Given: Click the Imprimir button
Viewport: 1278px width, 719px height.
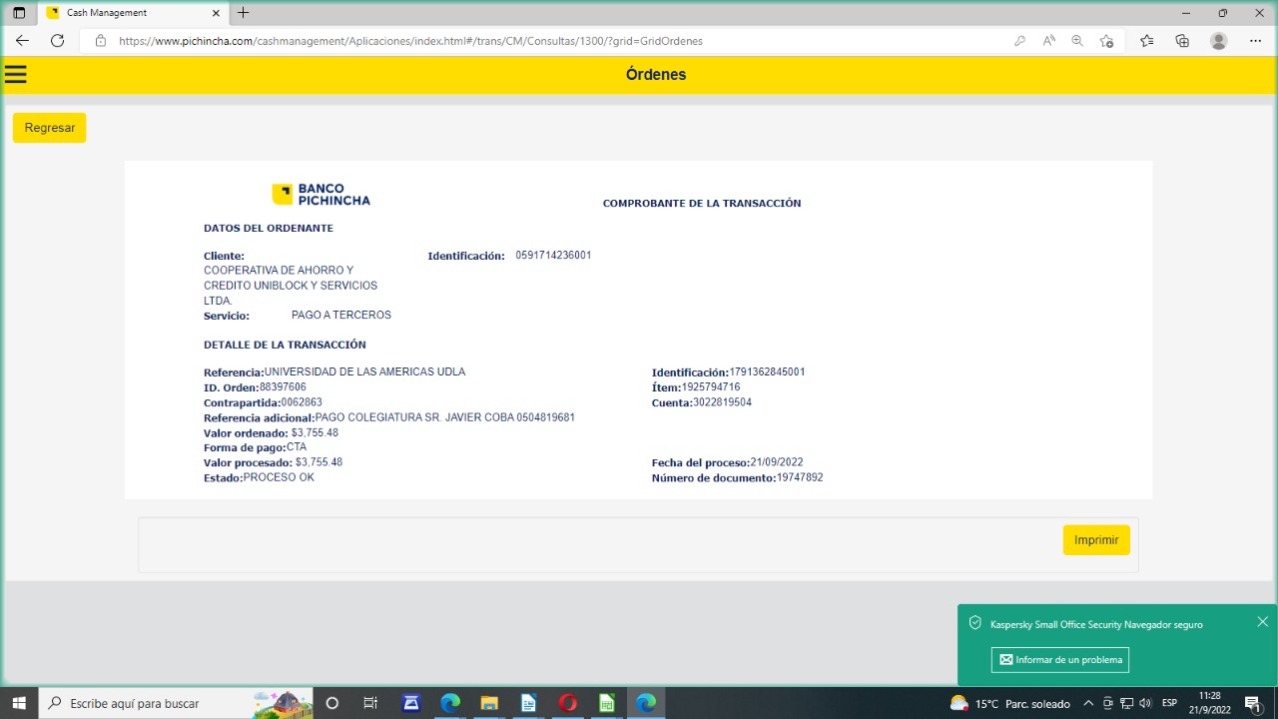Looking at the screenshot, I should point(1095,540).
